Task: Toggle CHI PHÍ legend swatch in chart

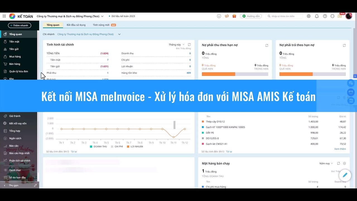Action: [112, 147]
